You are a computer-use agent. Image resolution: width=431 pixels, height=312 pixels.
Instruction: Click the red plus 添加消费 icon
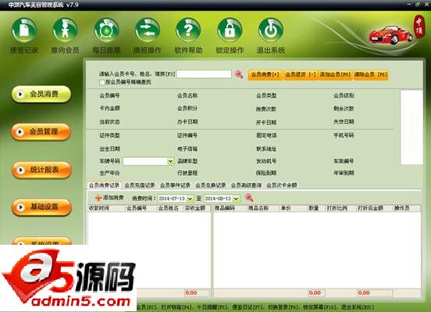[x=98, y=198]
